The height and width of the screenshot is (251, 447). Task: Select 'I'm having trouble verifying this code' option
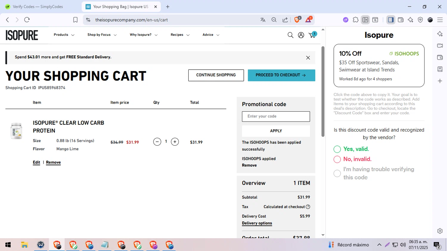pos(337,173)
